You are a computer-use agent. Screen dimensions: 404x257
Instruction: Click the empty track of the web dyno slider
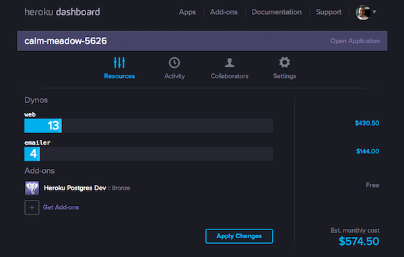pos(168,126)
